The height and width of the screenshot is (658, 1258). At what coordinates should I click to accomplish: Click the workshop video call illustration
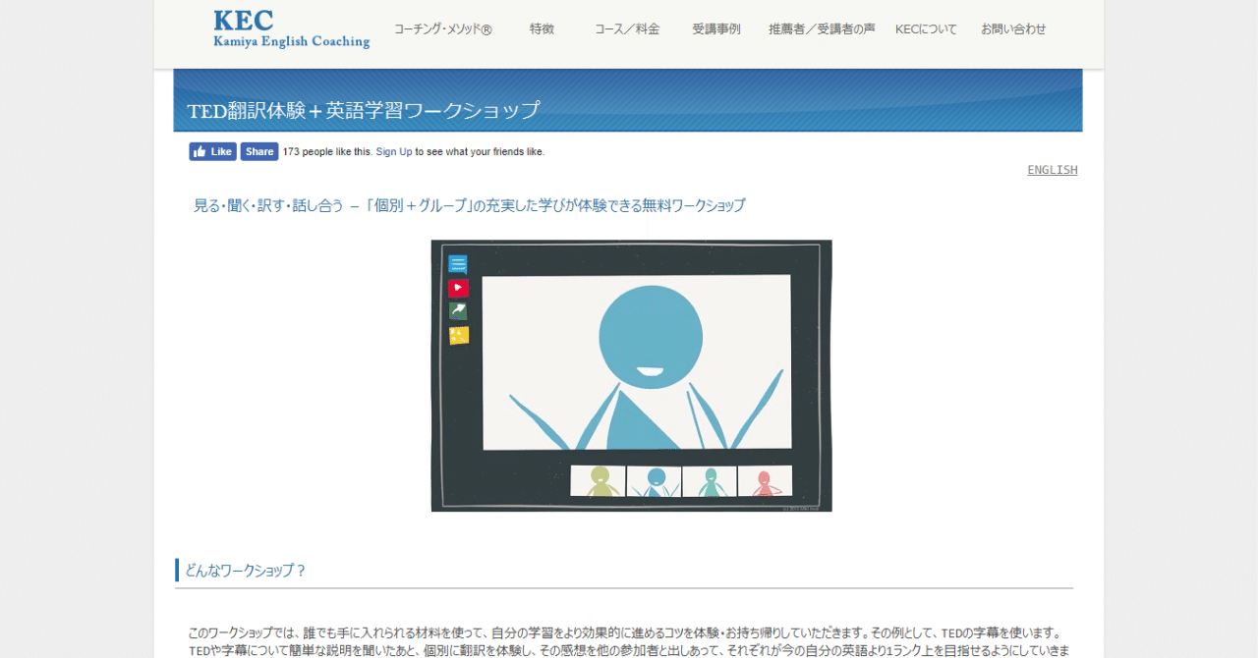click(632, 375)
